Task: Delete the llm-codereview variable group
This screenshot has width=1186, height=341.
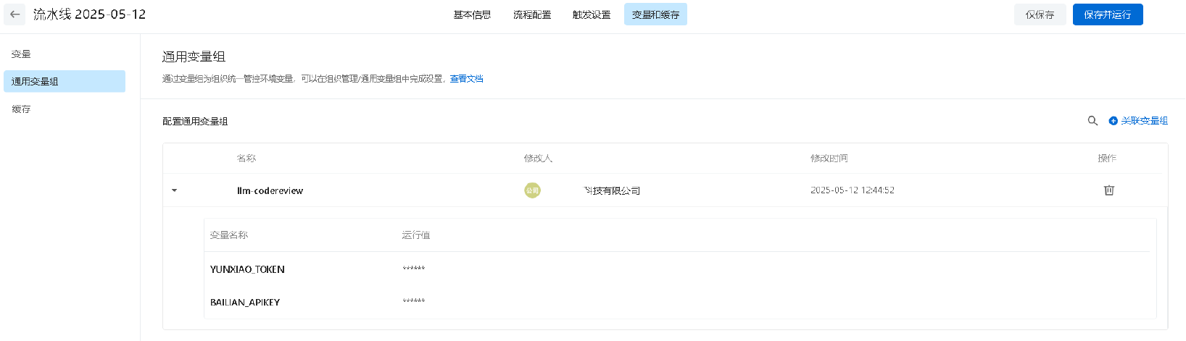Action: (1108, 190)
